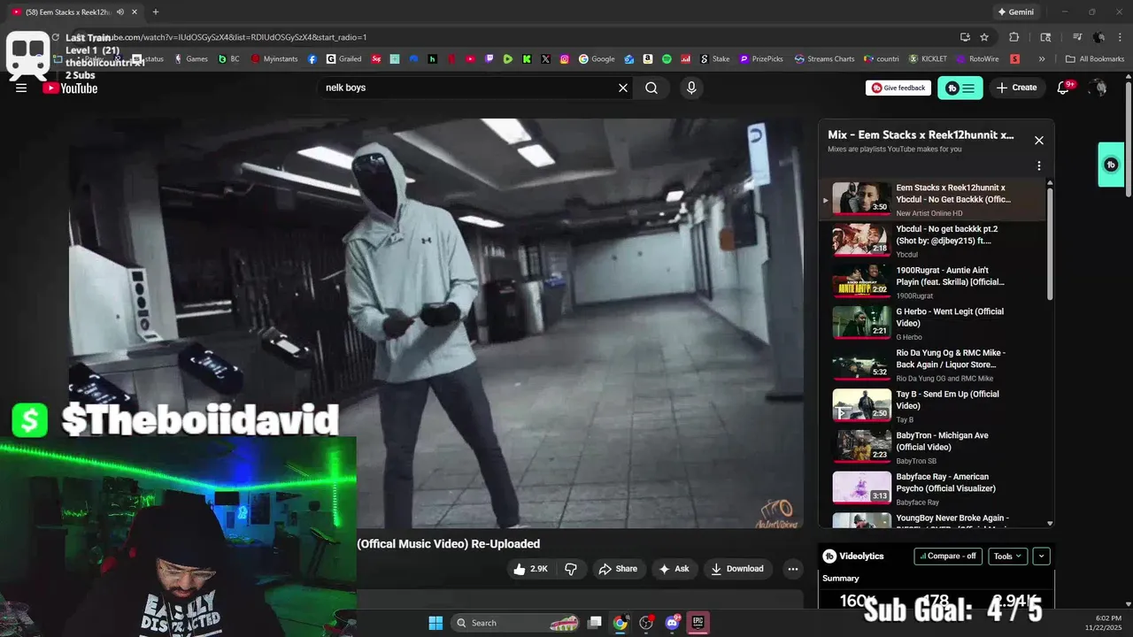Open the X (Twitter) bookmark icon
This screenshot has width=1133, height=637.
coord(545,59)
